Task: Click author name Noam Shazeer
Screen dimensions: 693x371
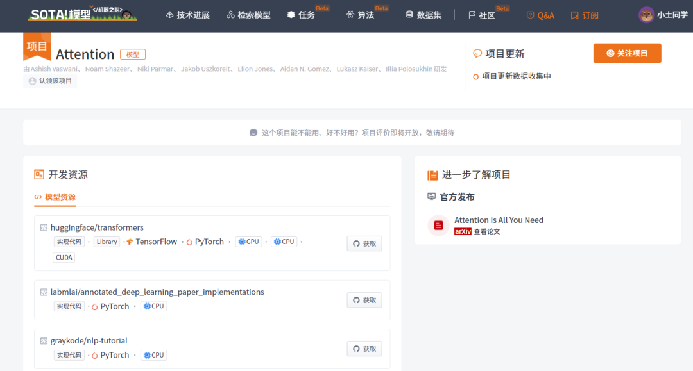Action: coord(107,69)
